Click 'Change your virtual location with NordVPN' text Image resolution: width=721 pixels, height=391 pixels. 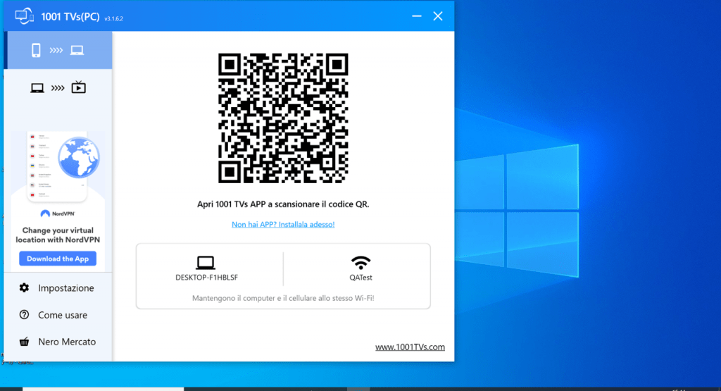[x=58, y=235]
